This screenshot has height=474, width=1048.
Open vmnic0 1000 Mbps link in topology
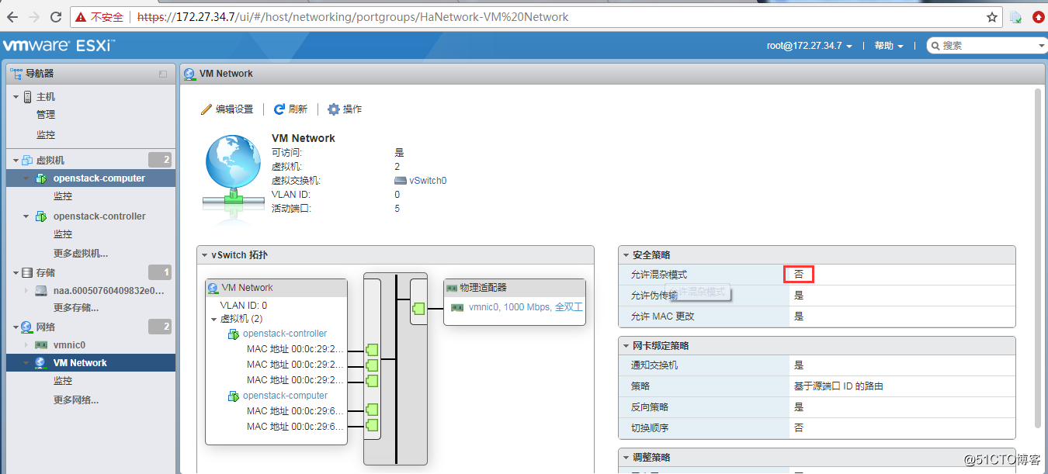(526, 307)
